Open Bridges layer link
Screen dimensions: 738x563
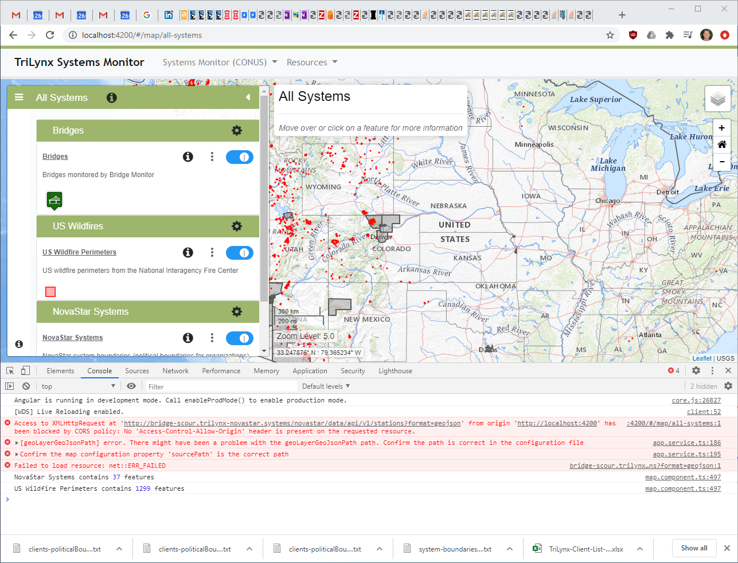55,157
